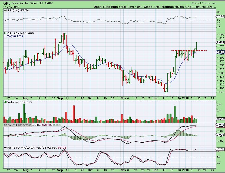Click the green bars icon beside Volume
Image resolution: width=225 pixels, height=173 pixels.
coord(5,102)
